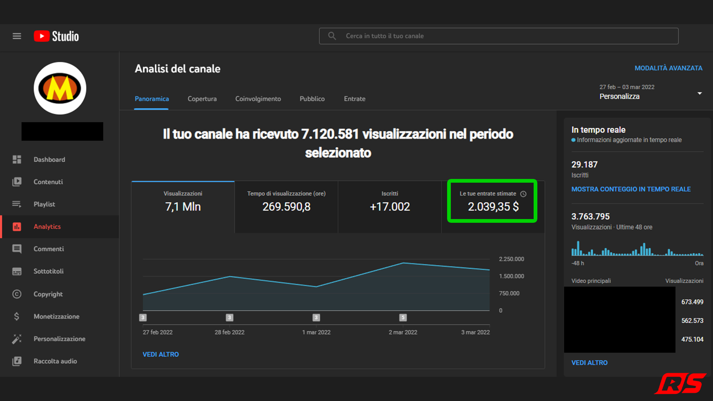Open Monetizzazione in the sidebar
The height and width of the screenshot is (401, 713).
[60, 316]
